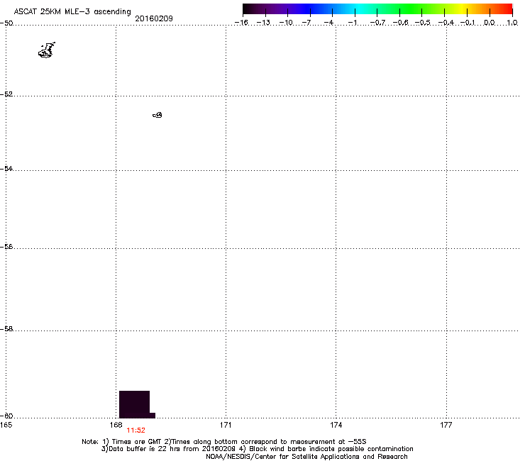
Task: Click the -50 latitude axis label
Action: pyautogui.click(x=6, y=23)
